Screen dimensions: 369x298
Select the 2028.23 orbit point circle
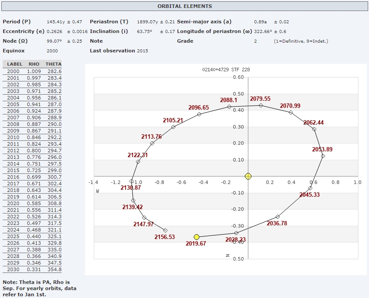point(236,233)
